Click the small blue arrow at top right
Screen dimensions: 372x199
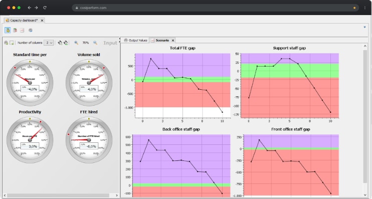pyautogui.click(x=364, y=27)
